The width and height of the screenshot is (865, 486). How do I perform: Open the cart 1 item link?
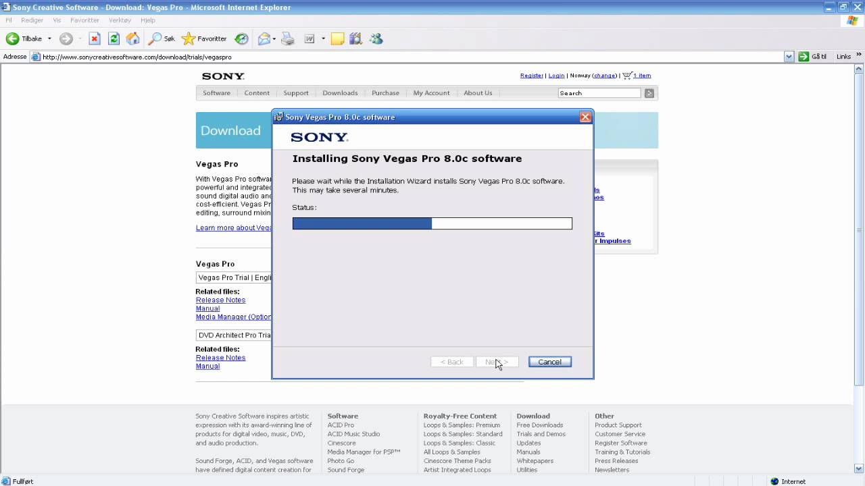pyautogui.click(x=637, y=76)
